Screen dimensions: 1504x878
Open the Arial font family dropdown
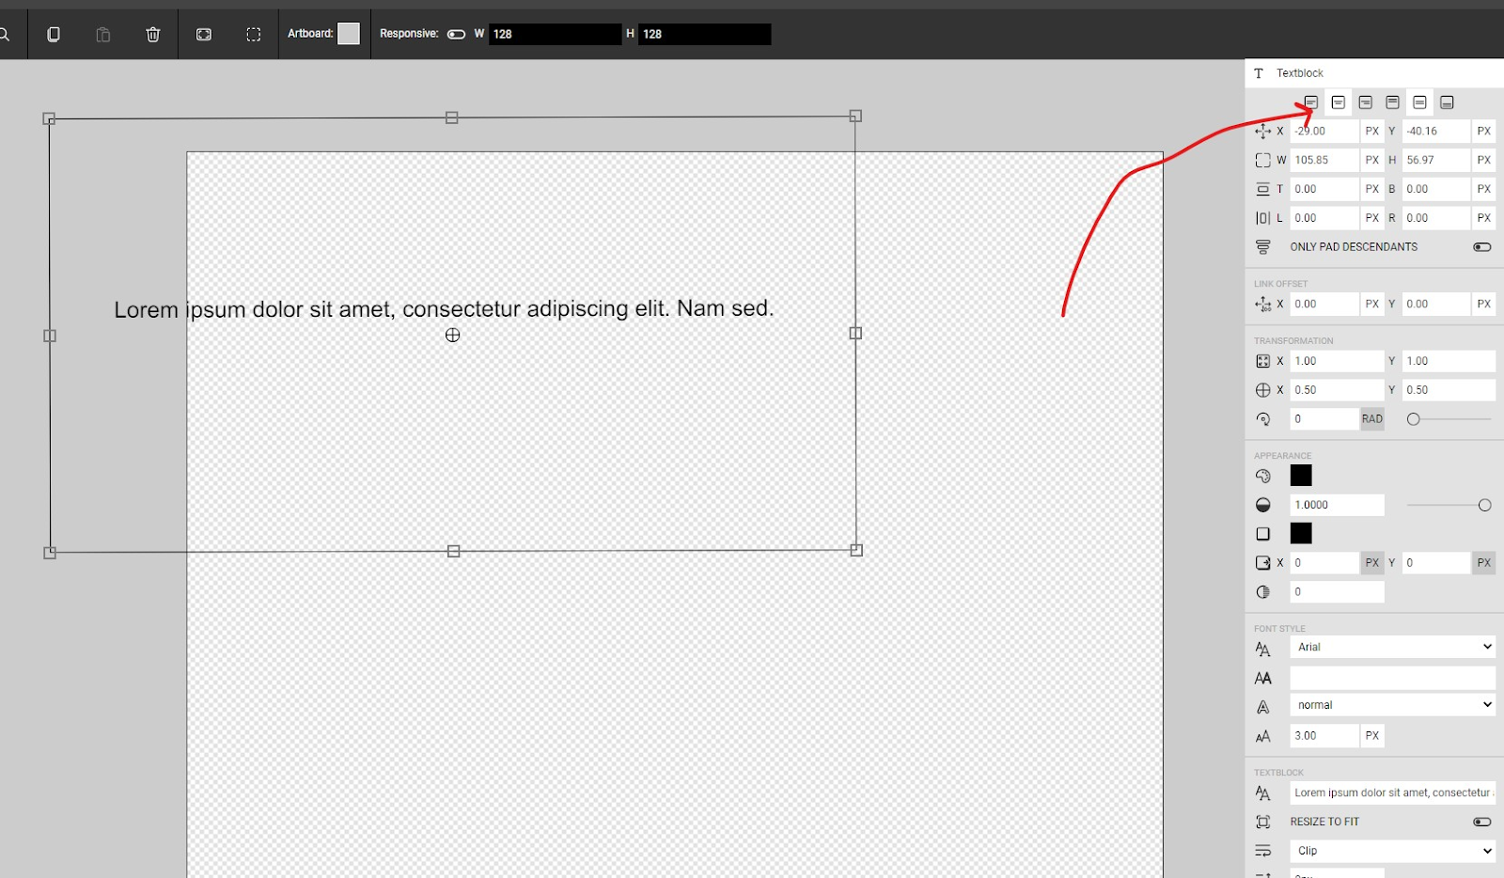coord(1393,647)
